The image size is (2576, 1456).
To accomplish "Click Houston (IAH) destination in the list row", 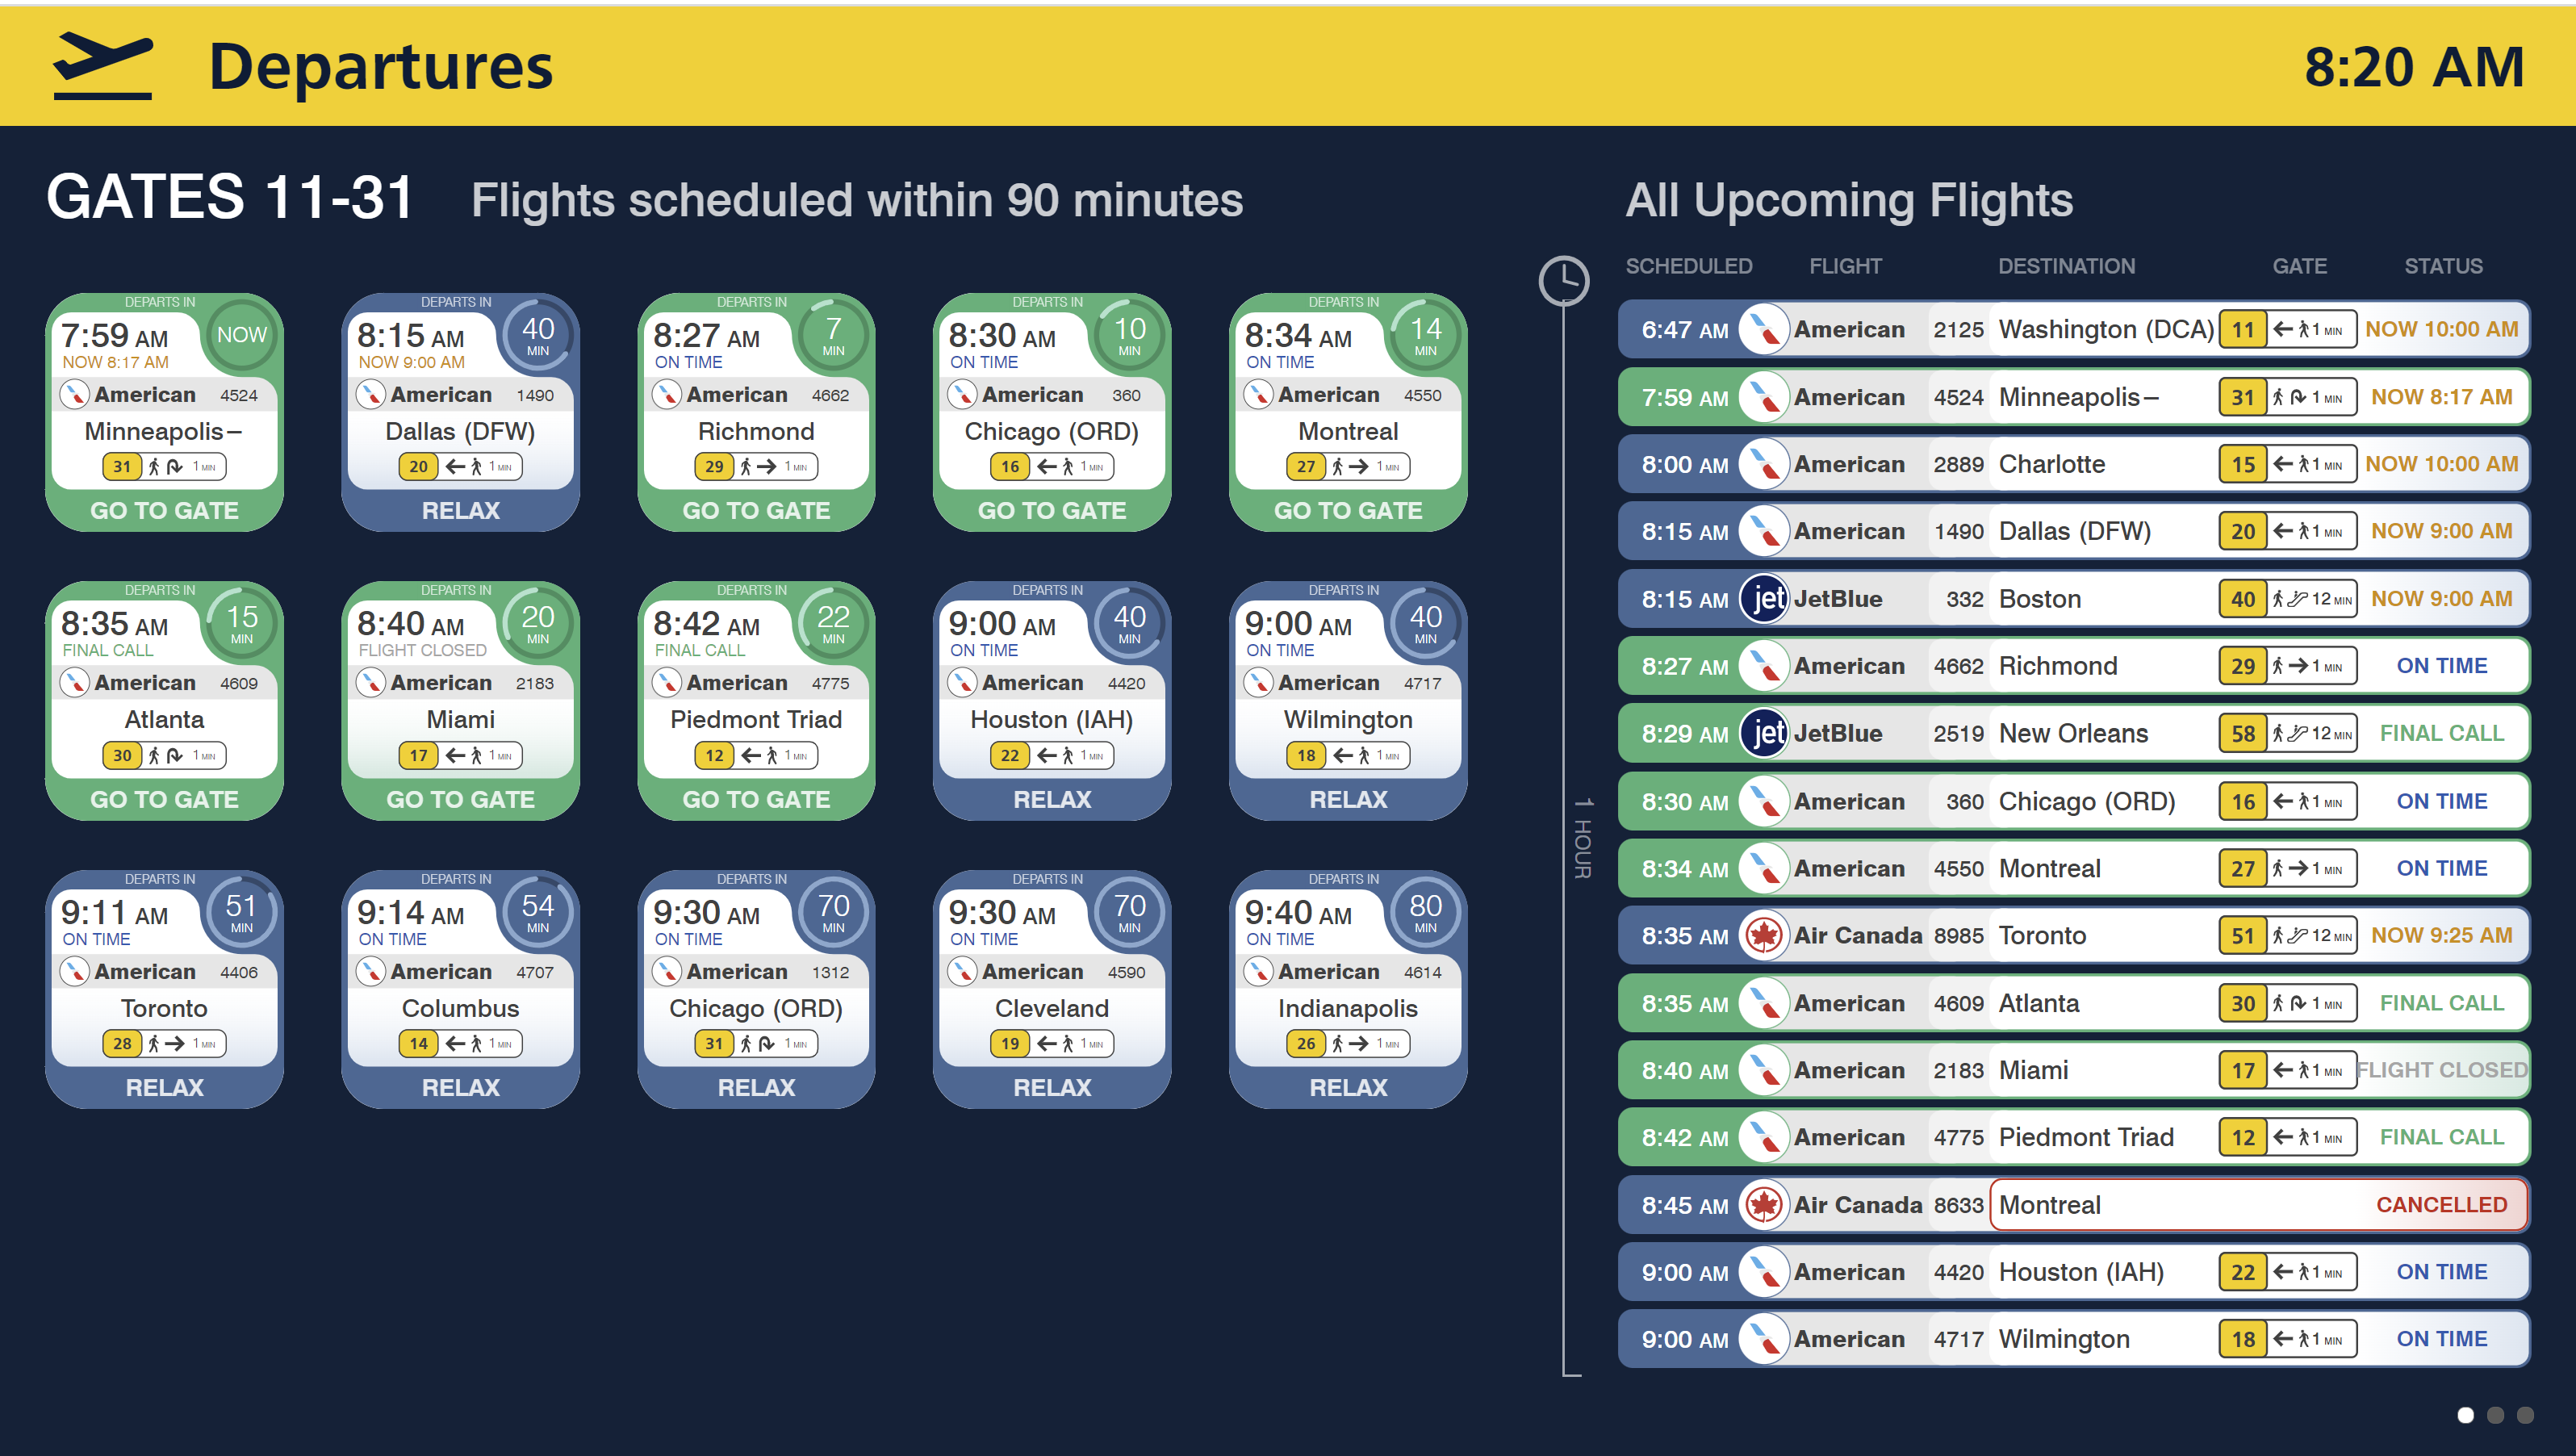I will 2081,1272.
